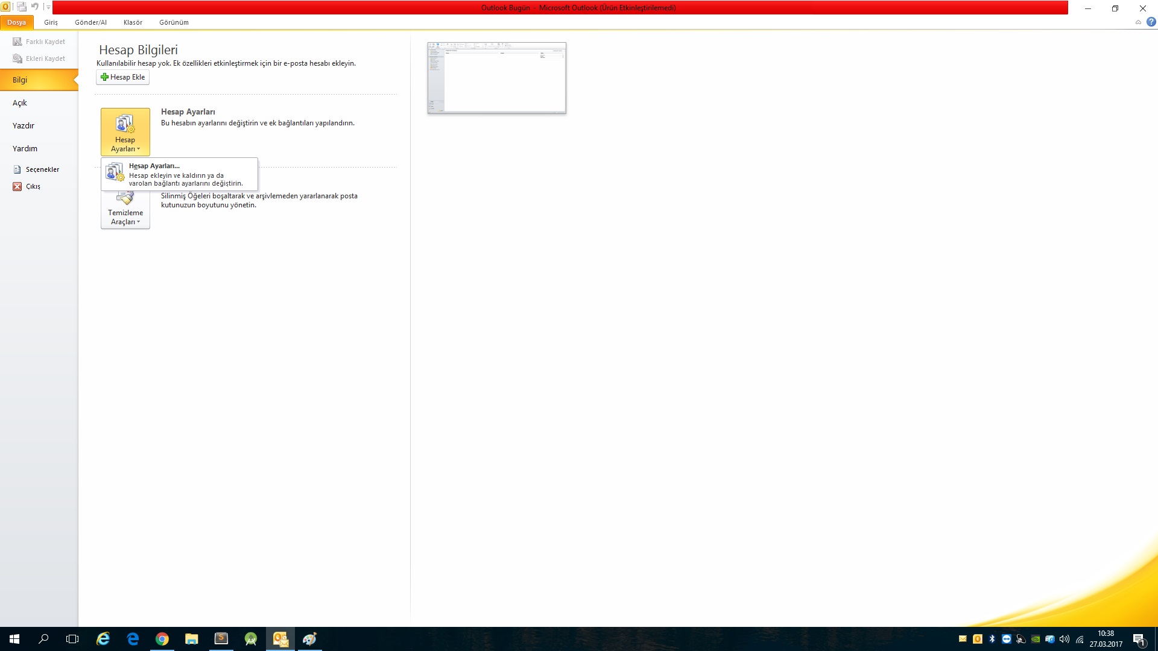1158x651 pixels.
Task: Click the volume tray icon
Action: click(x=1065, y=639)
